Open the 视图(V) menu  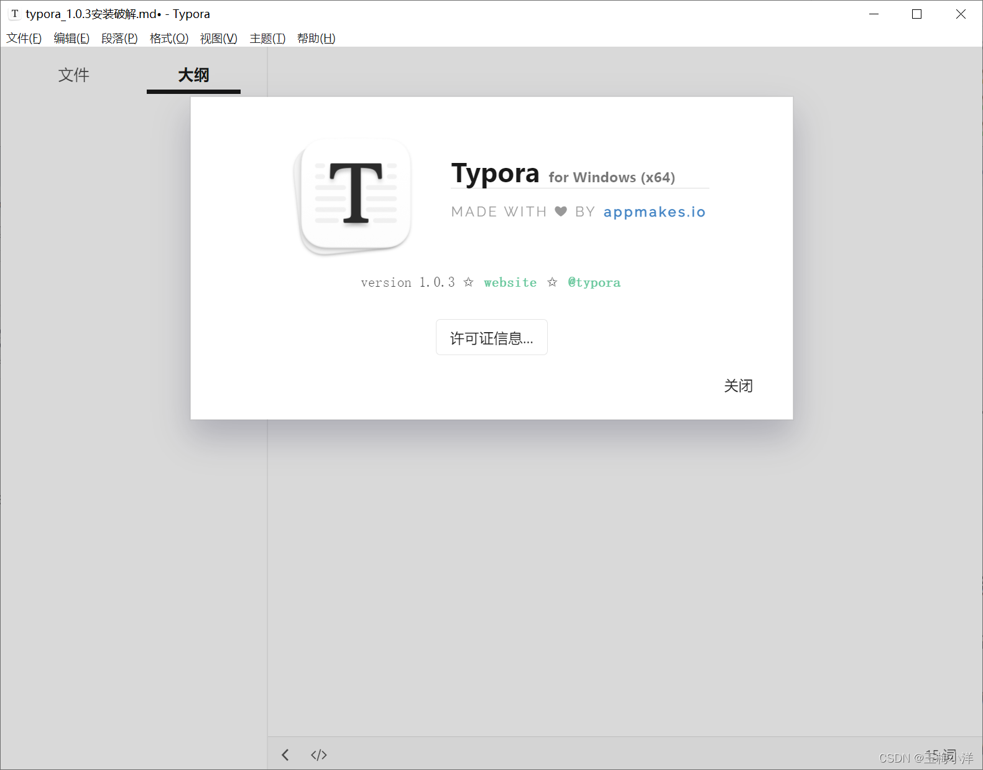[219, 39]
